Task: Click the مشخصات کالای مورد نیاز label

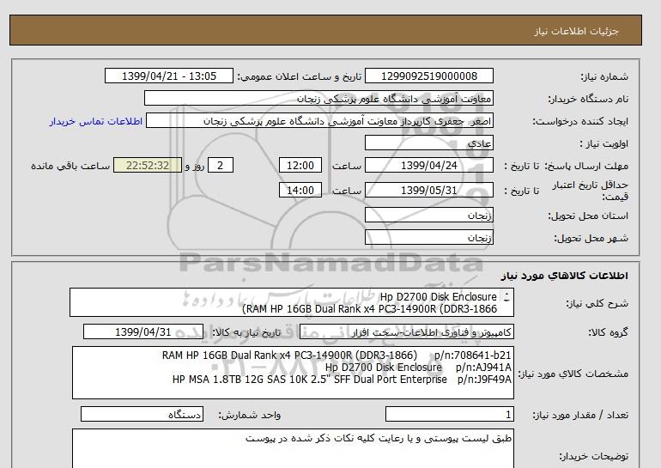Action: [x=573, y=374]
